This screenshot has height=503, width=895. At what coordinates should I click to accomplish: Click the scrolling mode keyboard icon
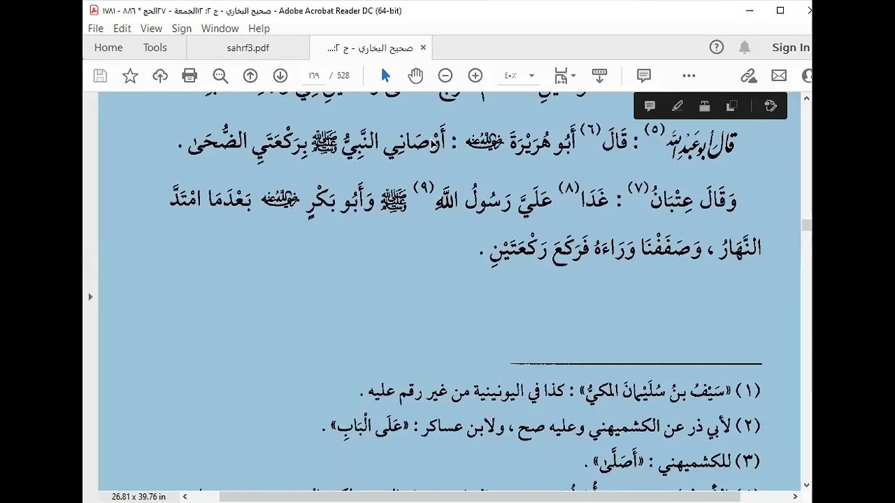point(599,75)
